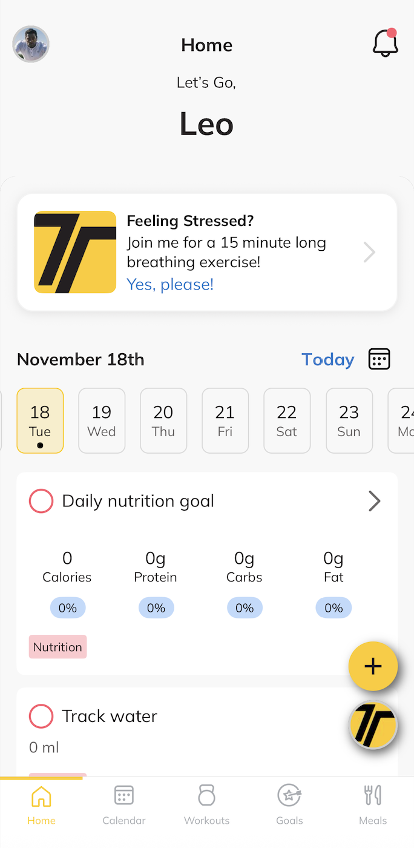
Task: Tap the 'Yes, please!' breathing exercise link
Action: click(x=169, y=284)
